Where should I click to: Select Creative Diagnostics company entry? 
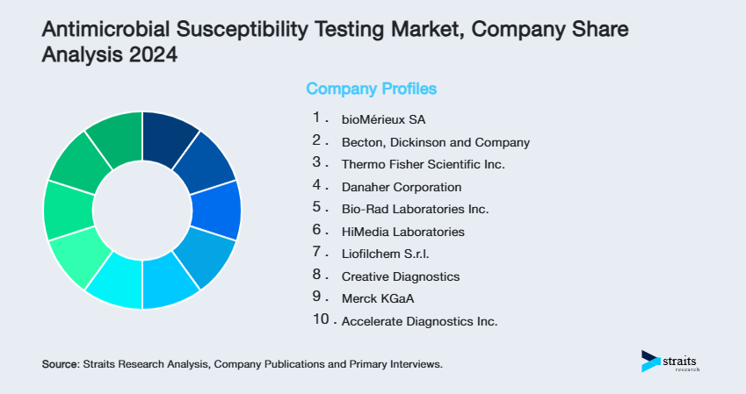click(400, 276)
